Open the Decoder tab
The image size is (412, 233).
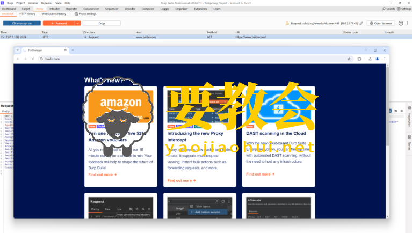pyautogui.click(x=130, y=9)
